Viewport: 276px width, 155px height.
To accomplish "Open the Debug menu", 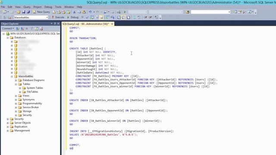I will (48, 7).
